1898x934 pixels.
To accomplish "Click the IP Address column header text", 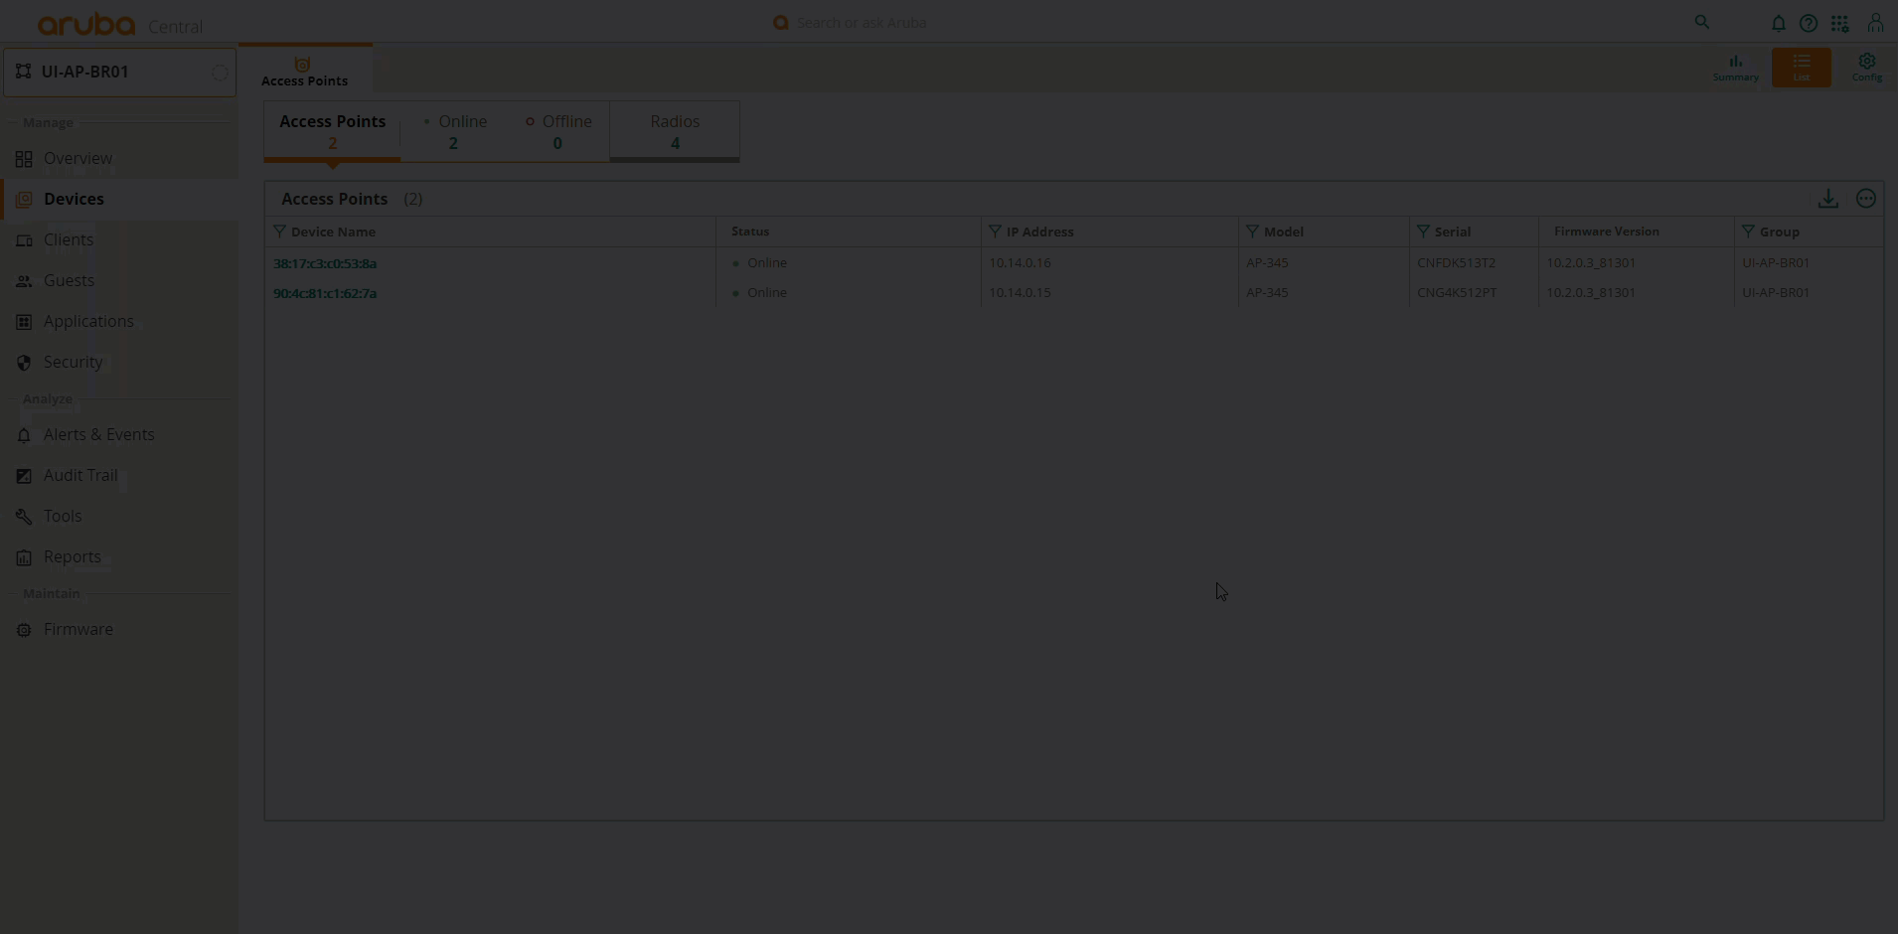I will click(1039, 232).
